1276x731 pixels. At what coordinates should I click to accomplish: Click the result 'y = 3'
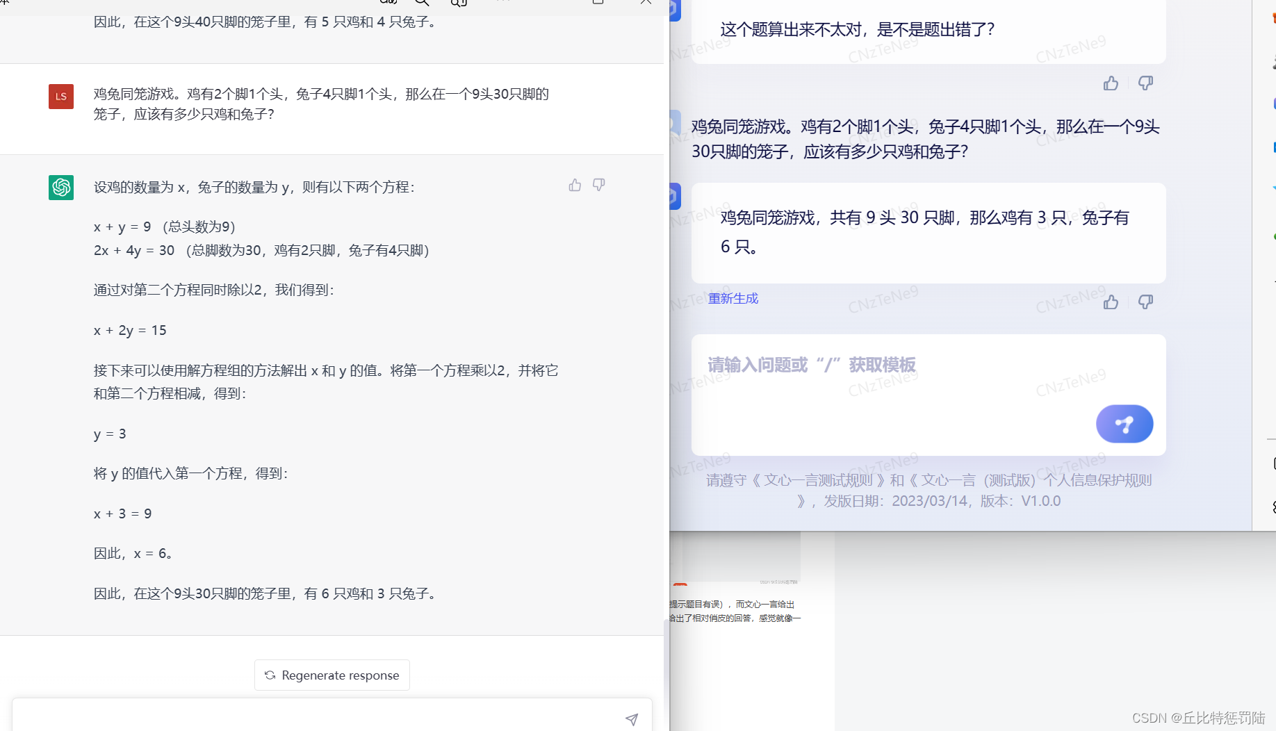coord(110,434)
